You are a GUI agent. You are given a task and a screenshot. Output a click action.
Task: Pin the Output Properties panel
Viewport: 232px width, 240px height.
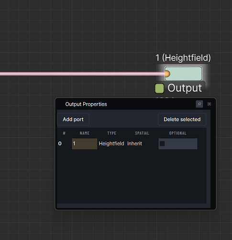click(199, 104)
